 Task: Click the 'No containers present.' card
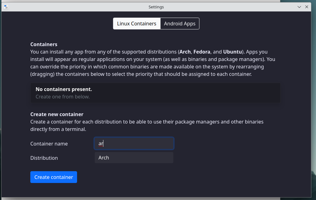pyautogui.click(x=155, y=93)
